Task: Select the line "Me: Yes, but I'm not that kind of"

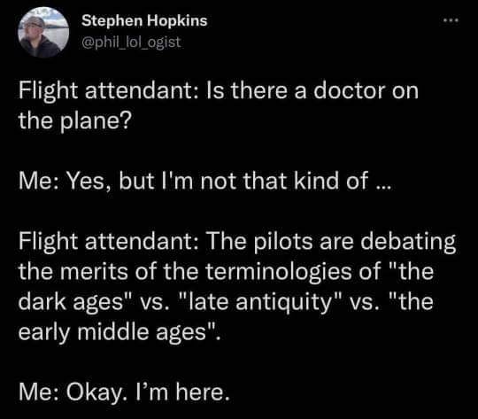Action: [193, 181]
